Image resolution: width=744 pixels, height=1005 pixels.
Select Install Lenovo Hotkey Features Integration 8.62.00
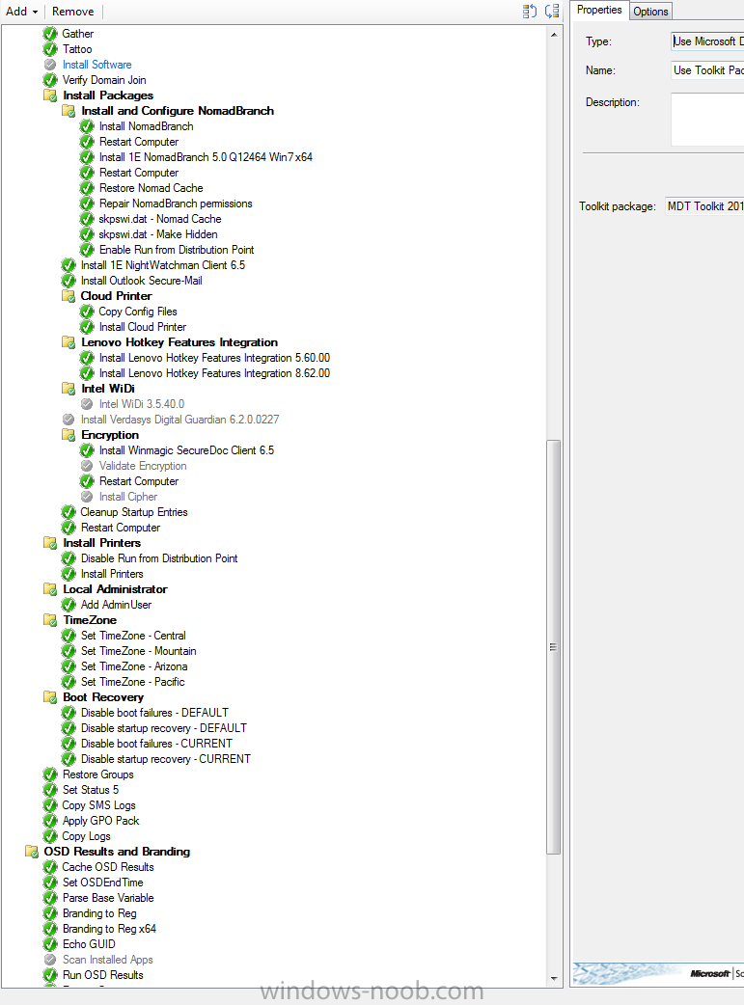pos(214,373)
